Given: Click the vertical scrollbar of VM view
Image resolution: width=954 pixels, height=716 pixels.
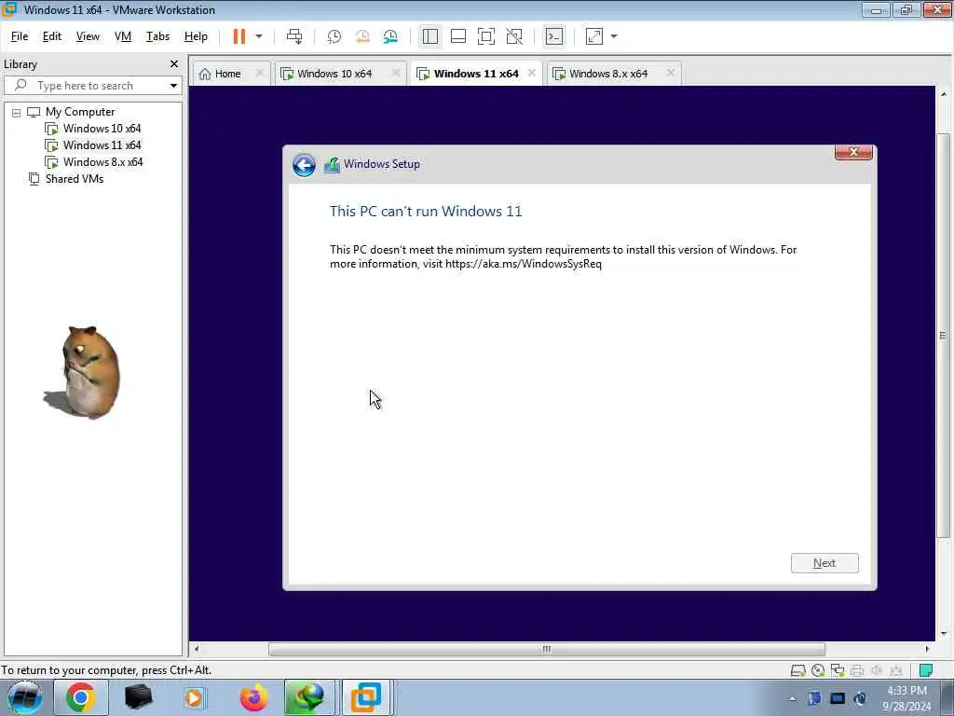Looking at the screenshot, I should click(x=943, y=335).
